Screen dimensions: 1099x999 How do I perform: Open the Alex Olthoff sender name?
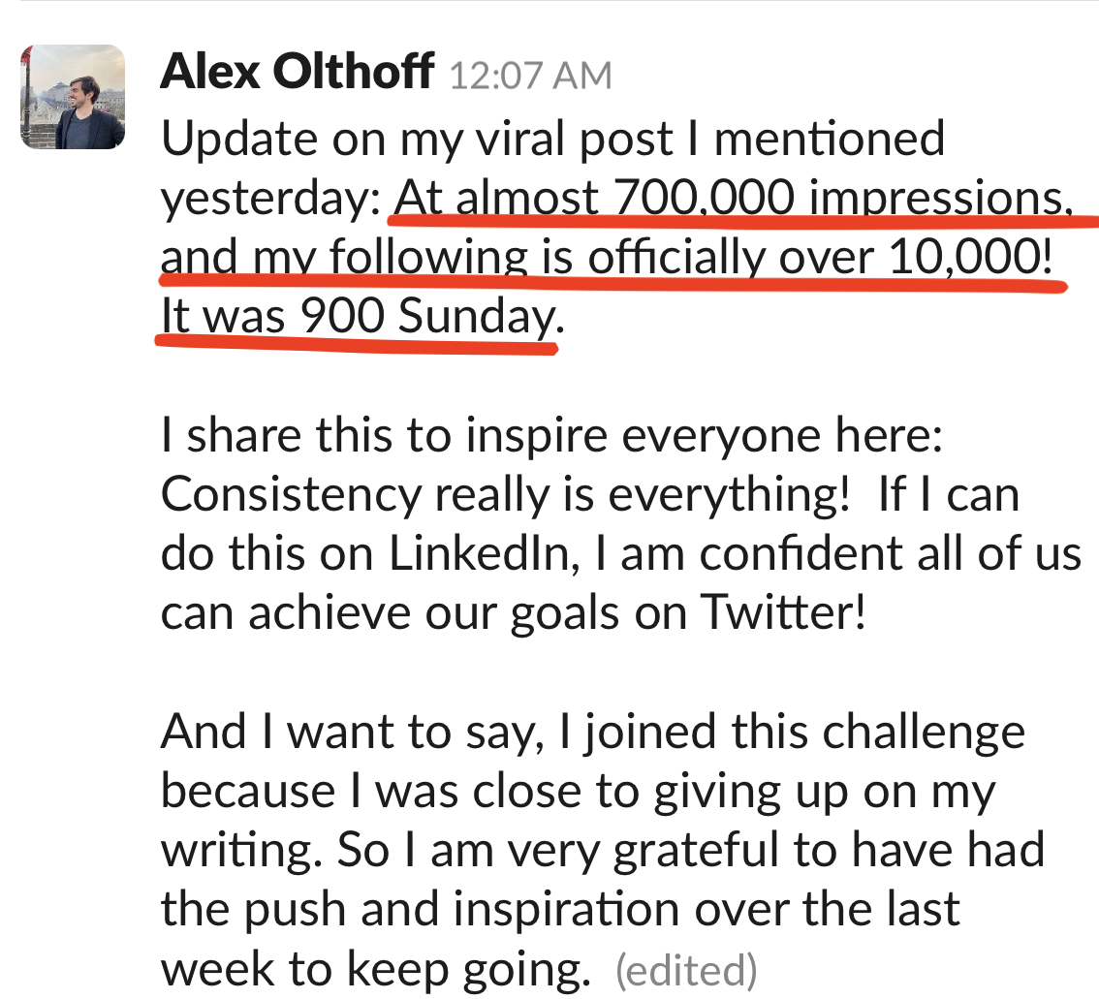pyautogui.click(x=296, y=73)
